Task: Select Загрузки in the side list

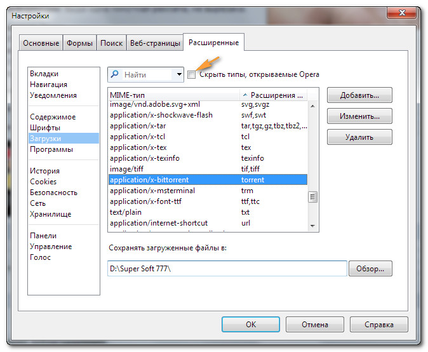Action: [x=64, y=139]
